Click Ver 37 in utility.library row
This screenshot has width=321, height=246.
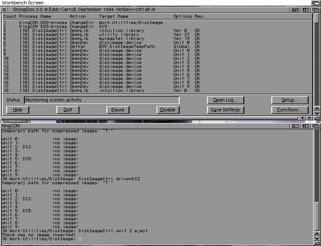pyautogui.click(x=181, y=35)
